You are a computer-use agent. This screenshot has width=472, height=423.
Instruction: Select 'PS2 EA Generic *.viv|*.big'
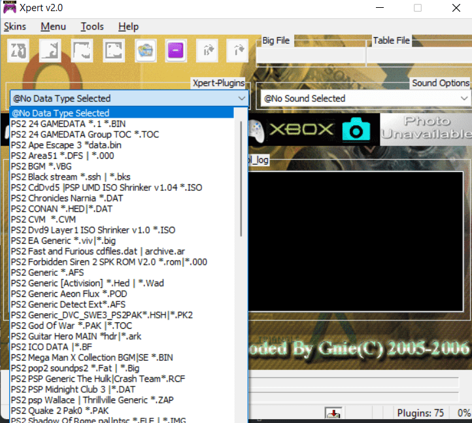(122, 241)
